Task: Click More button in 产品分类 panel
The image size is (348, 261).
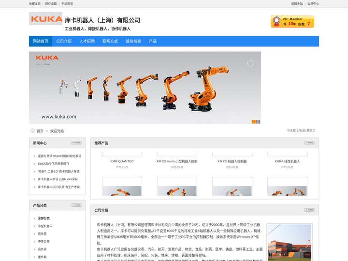Action: pyautogui.click(x=76, y=205)
